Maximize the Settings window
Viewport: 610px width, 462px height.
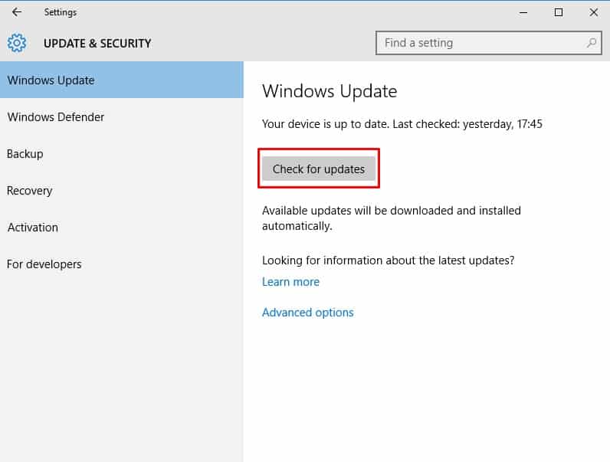click(559, 12)
